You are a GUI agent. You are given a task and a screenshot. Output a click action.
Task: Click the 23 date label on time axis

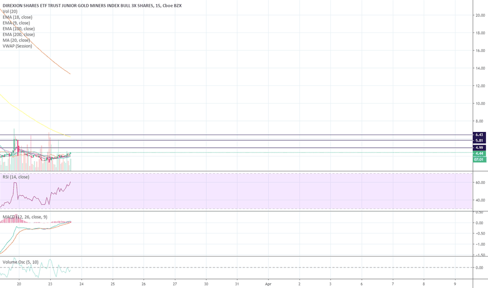click(x=50, y=284)
